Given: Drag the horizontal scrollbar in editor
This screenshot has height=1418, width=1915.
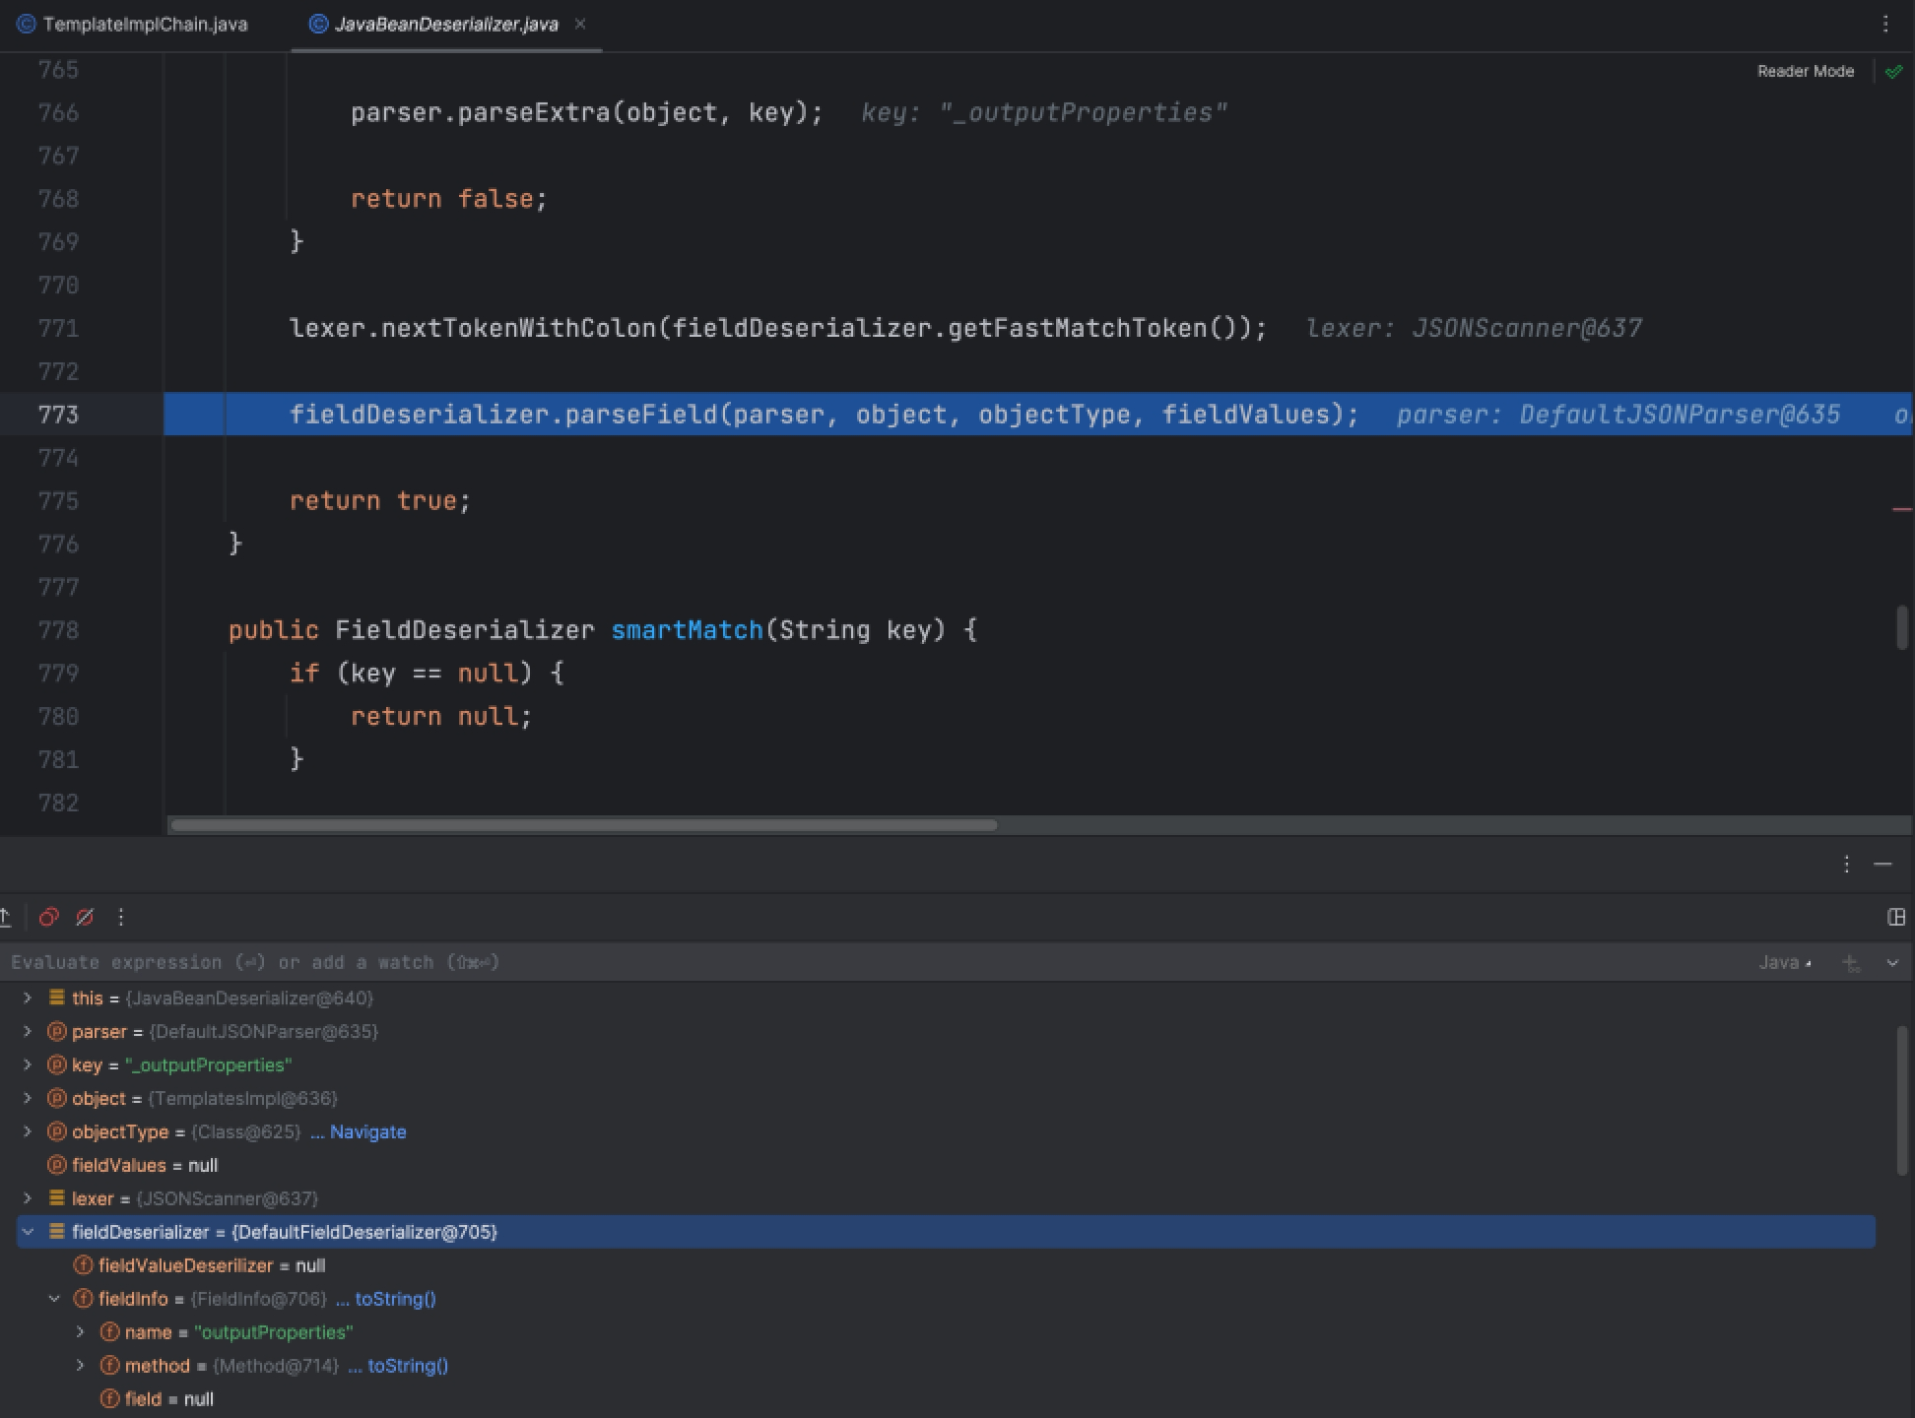Looking at the screenshot, I should click(586, 823).
